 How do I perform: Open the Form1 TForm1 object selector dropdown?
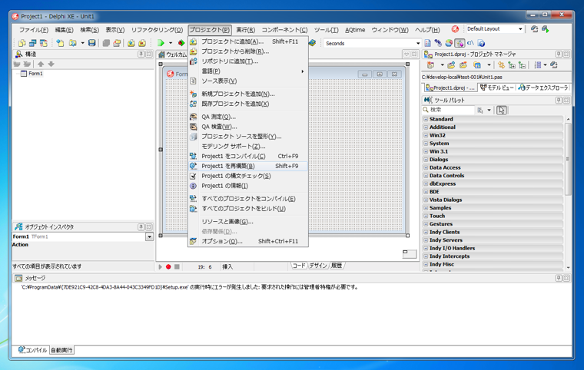[x=149, y=236]
